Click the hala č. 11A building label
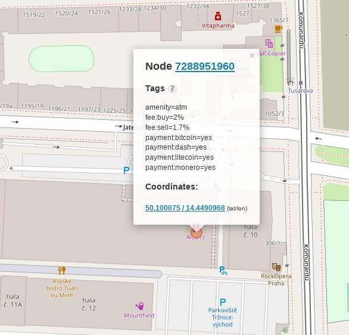The width and height of the screenshot is (349, 335). (x=13, y=300)
